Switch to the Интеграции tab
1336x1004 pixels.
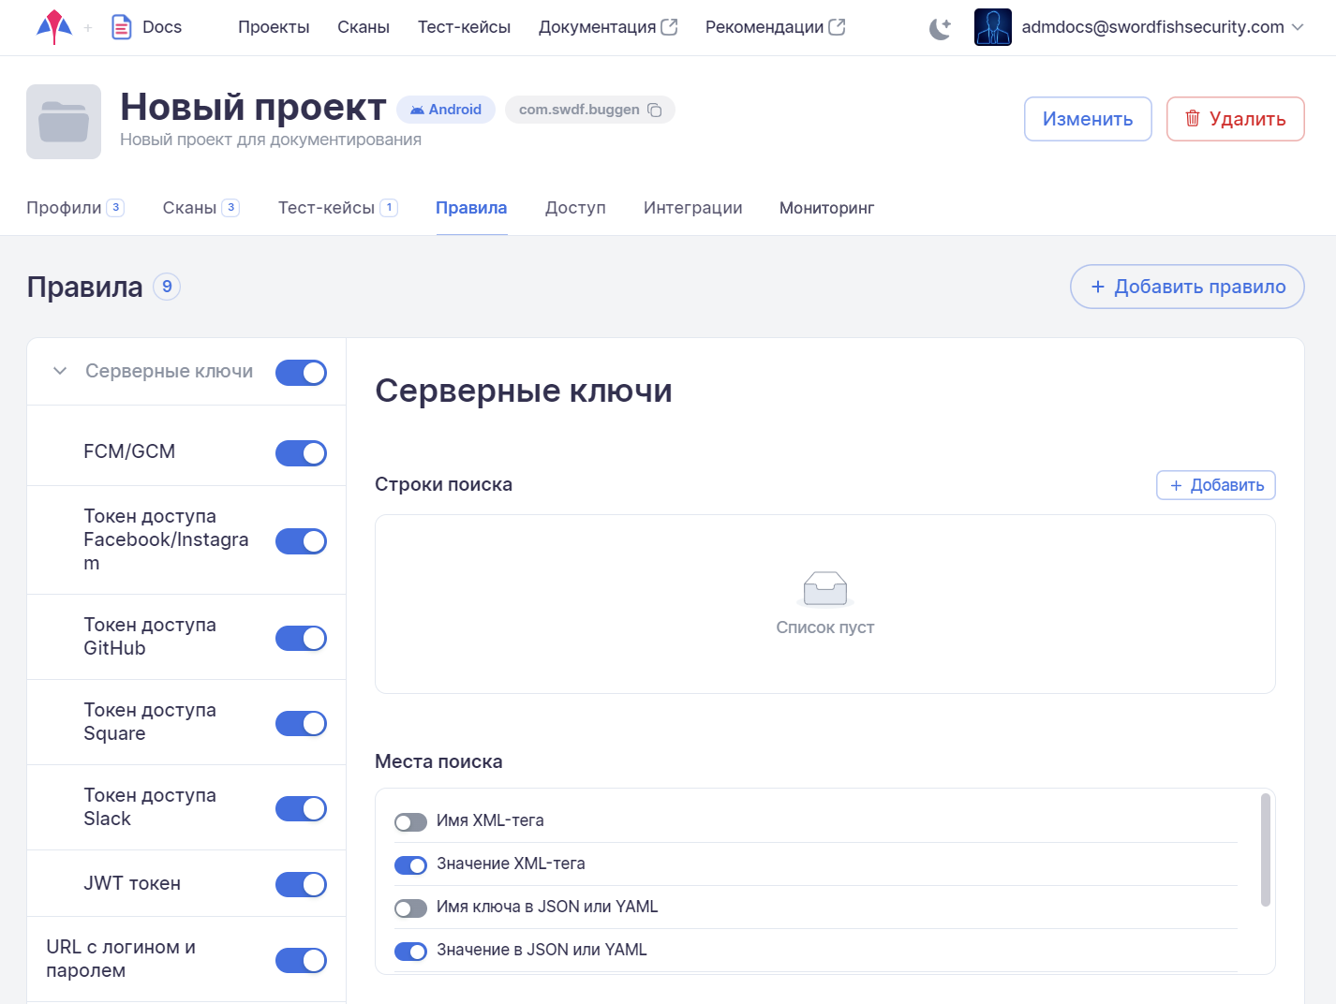[692, 208]
